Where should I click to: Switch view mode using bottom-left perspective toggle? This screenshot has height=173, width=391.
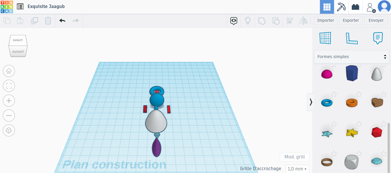pos(9,130)
